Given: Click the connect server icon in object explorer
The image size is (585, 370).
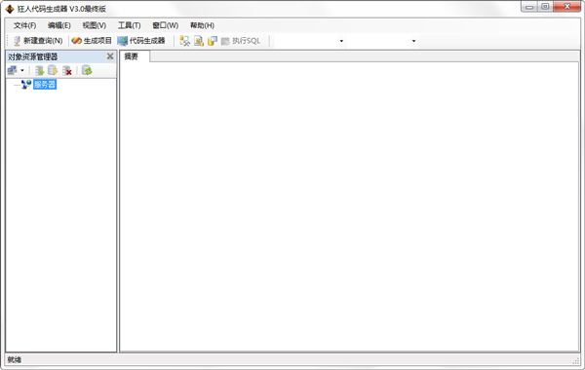Looking at the screenshot, I should click(13, 70).
